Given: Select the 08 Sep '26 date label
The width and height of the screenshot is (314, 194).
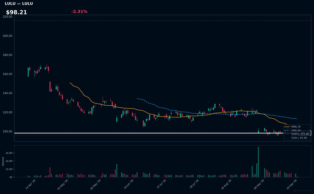Looking at the screenshot, I should 259,184.
